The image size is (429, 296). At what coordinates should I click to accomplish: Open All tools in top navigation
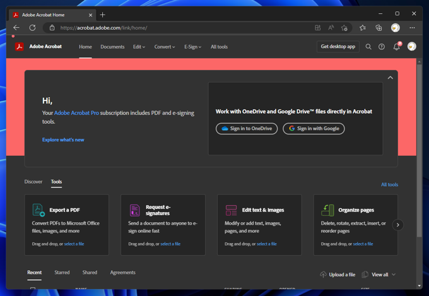(x=219, y=47)
